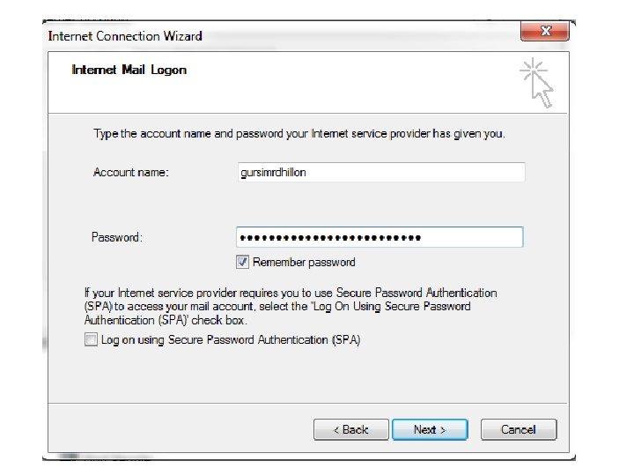The image size is (634, 476).
Task: Click the Next > button
Action: (430, 429)
